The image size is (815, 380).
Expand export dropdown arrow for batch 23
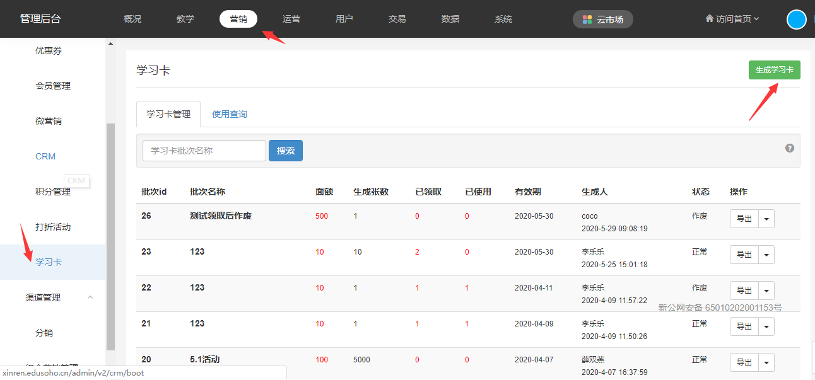(x=766, y=255)
